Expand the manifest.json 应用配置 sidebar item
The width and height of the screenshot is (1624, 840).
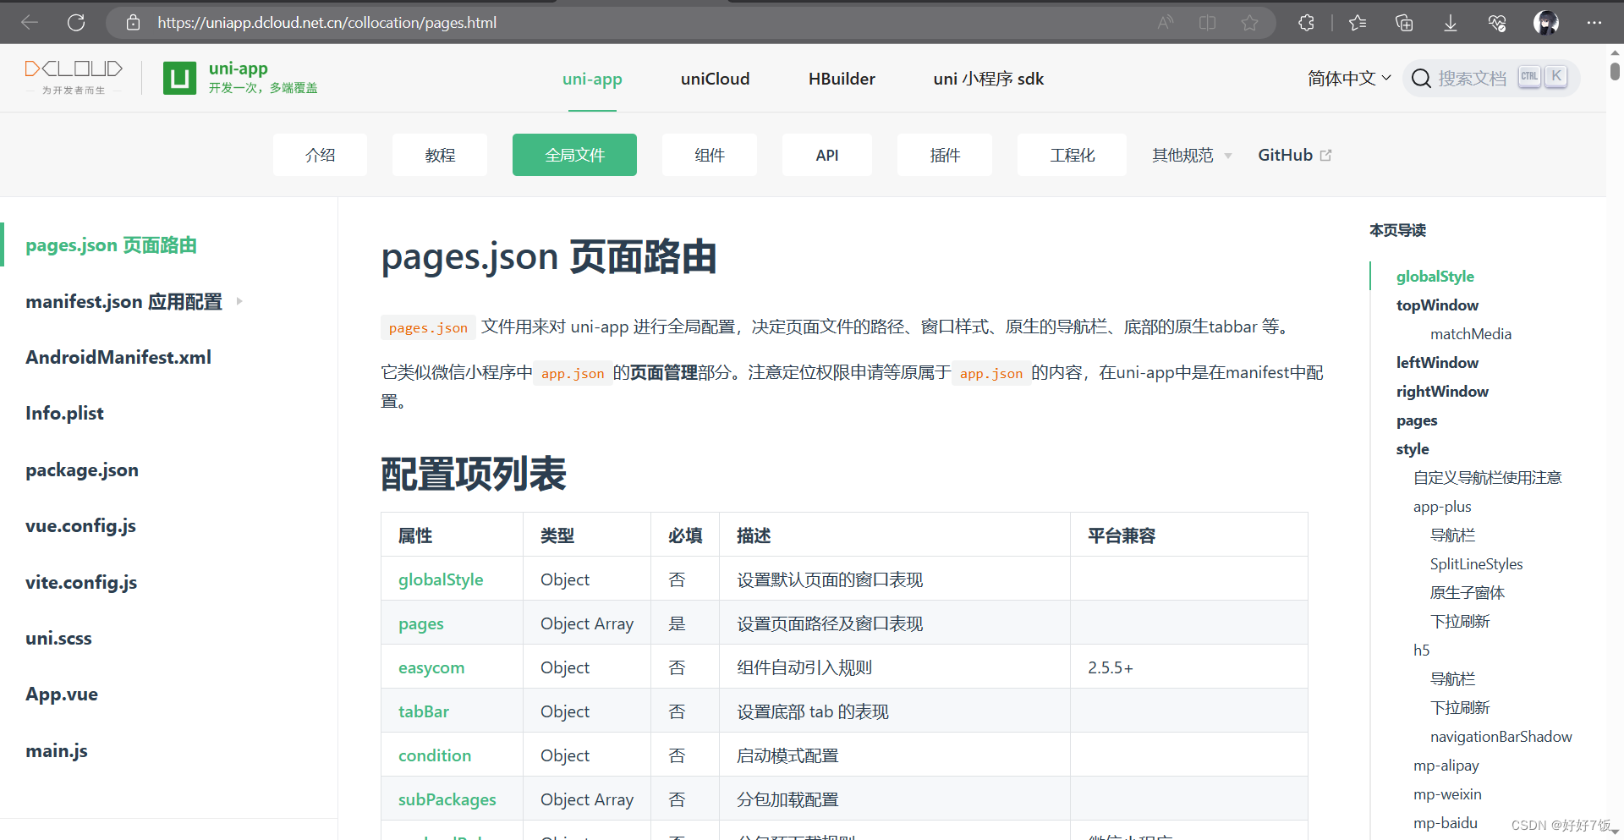click(x=238, y=301)
